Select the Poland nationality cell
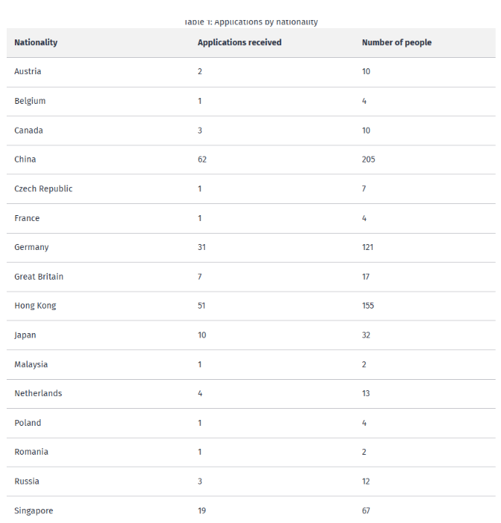Screen dimensions: 501x523 [x=27, y=423]
